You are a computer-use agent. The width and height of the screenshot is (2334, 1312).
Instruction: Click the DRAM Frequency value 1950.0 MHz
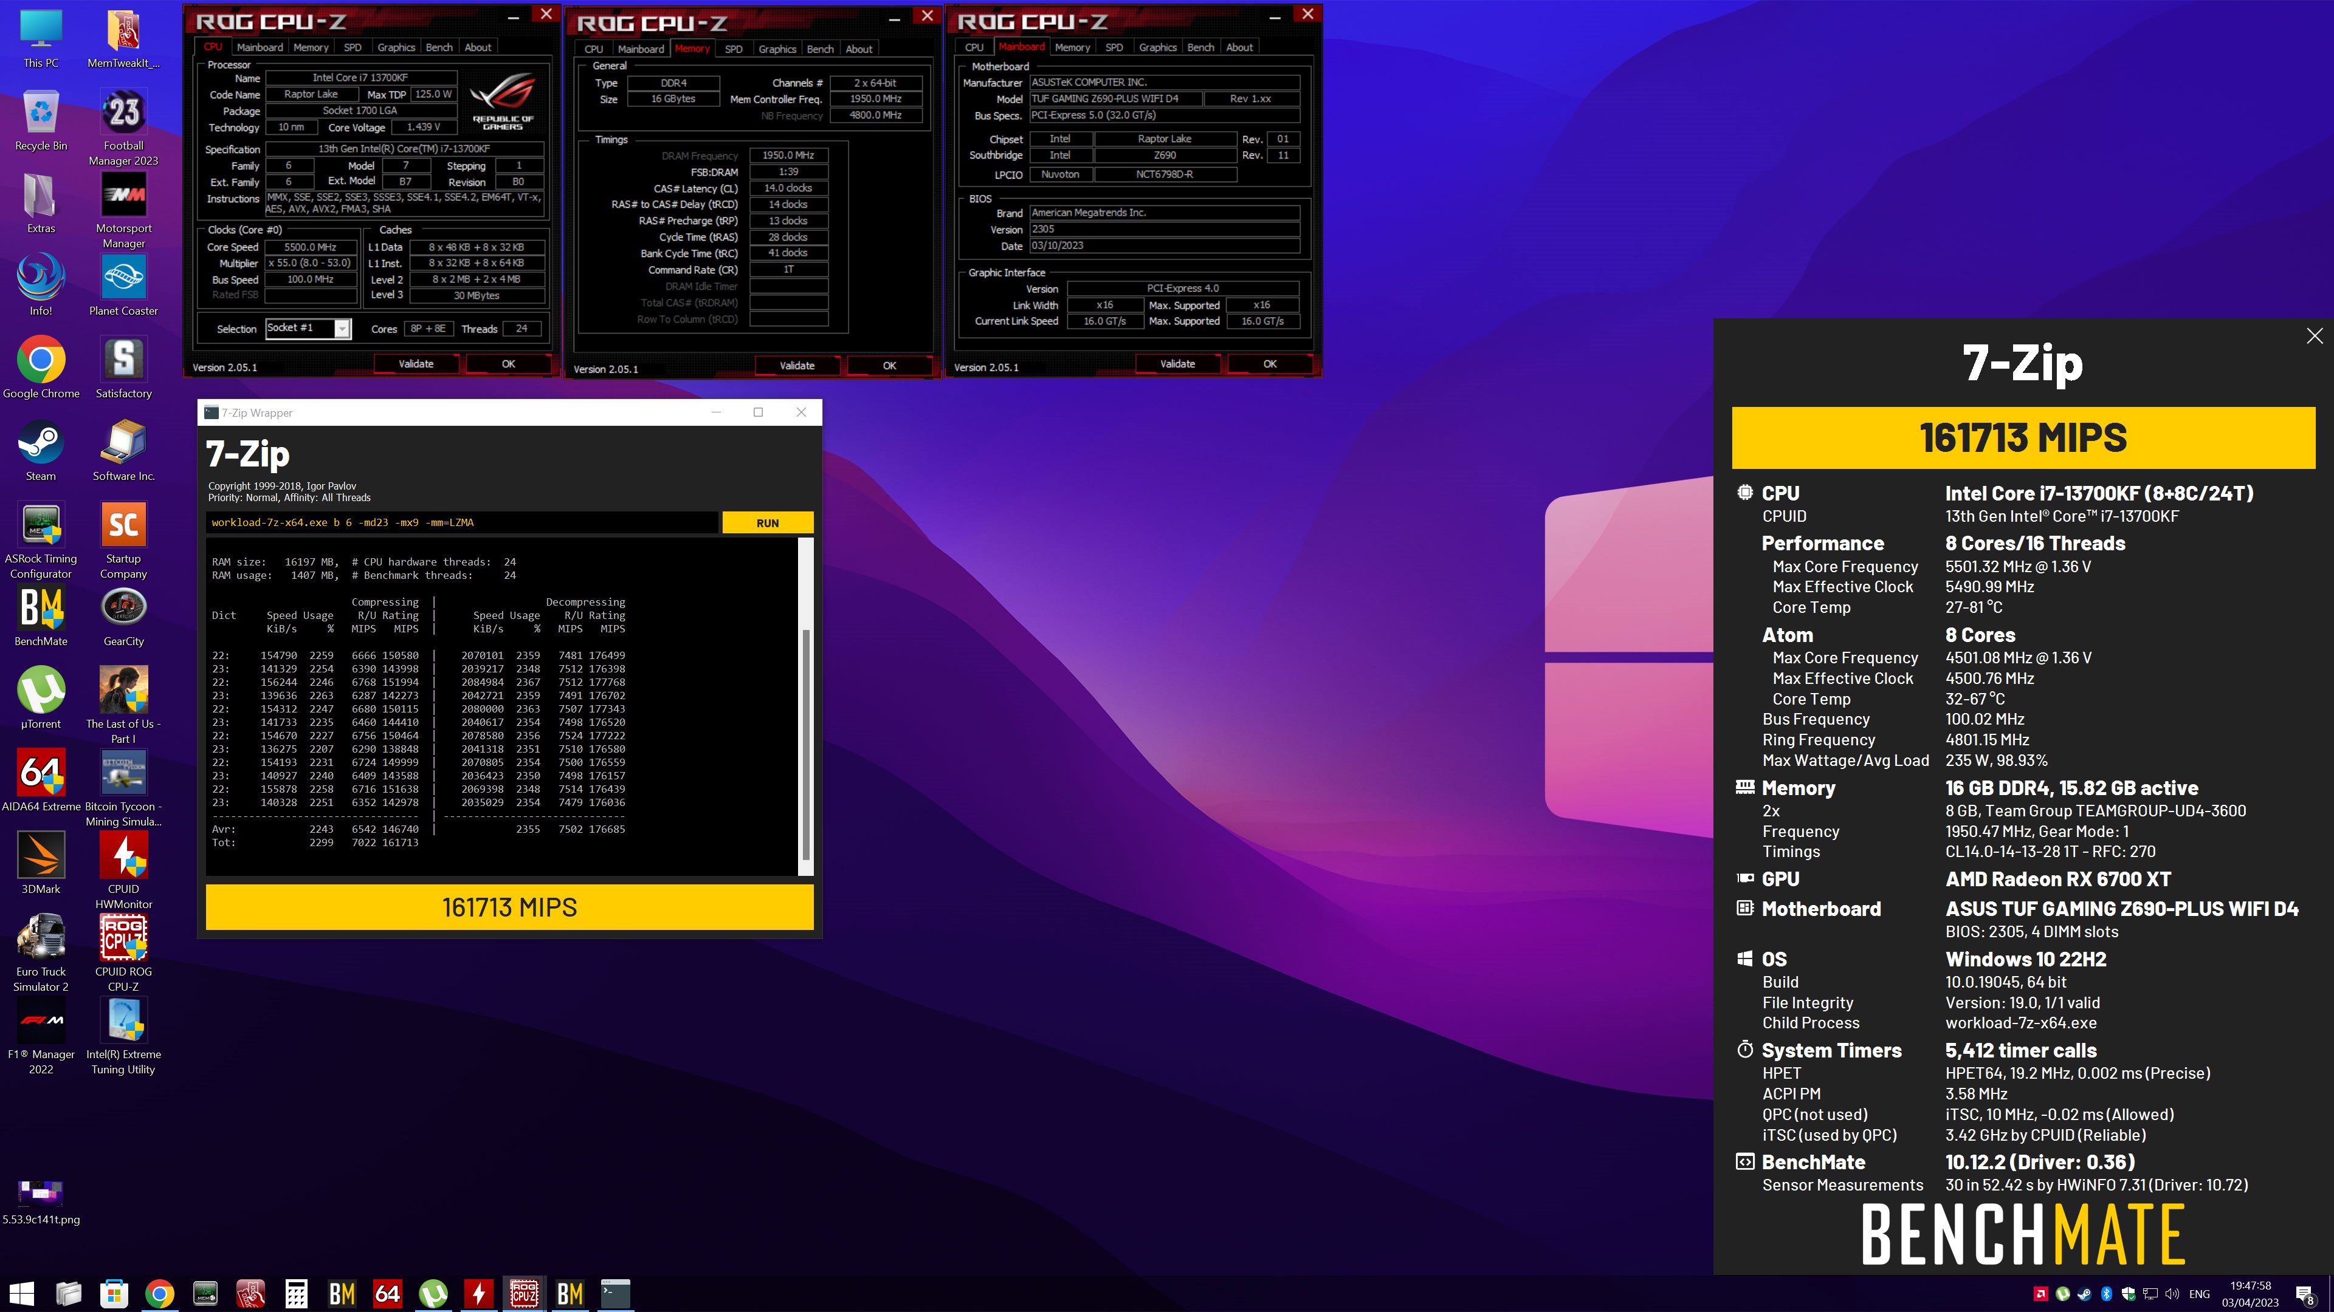[x=788, y=155]
